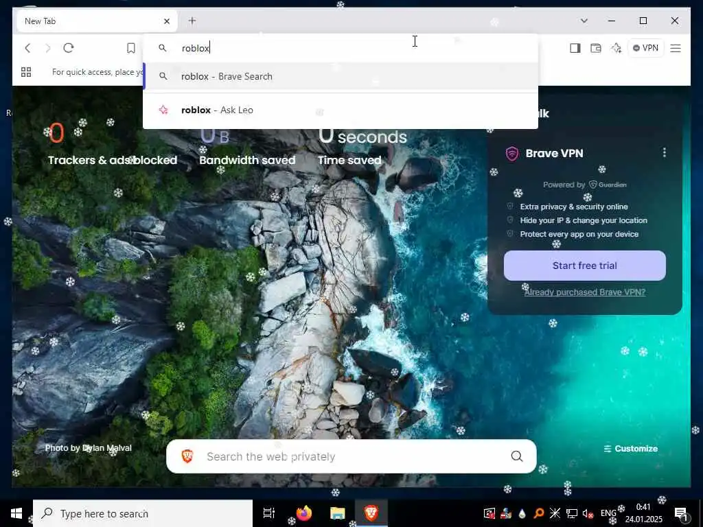Open the sidebar panel toggle icon

[575, 48]
